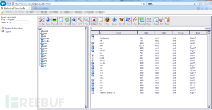This screenshot has height=110, width=212.
Task: Click the History button beside path
Action: pyautogui.click(x=208, y=29)
